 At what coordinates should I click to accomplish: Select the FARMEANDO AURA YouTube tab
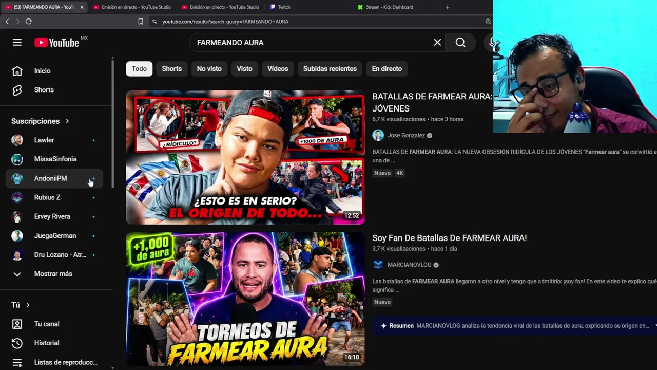pyautogui.click(x=44, y=7)
